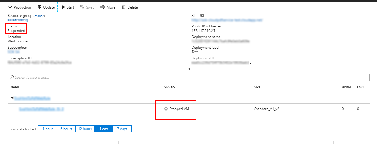Sort by the STATUS column header
The width and height of the screenshot is (377, 144).
pos(170,87)
